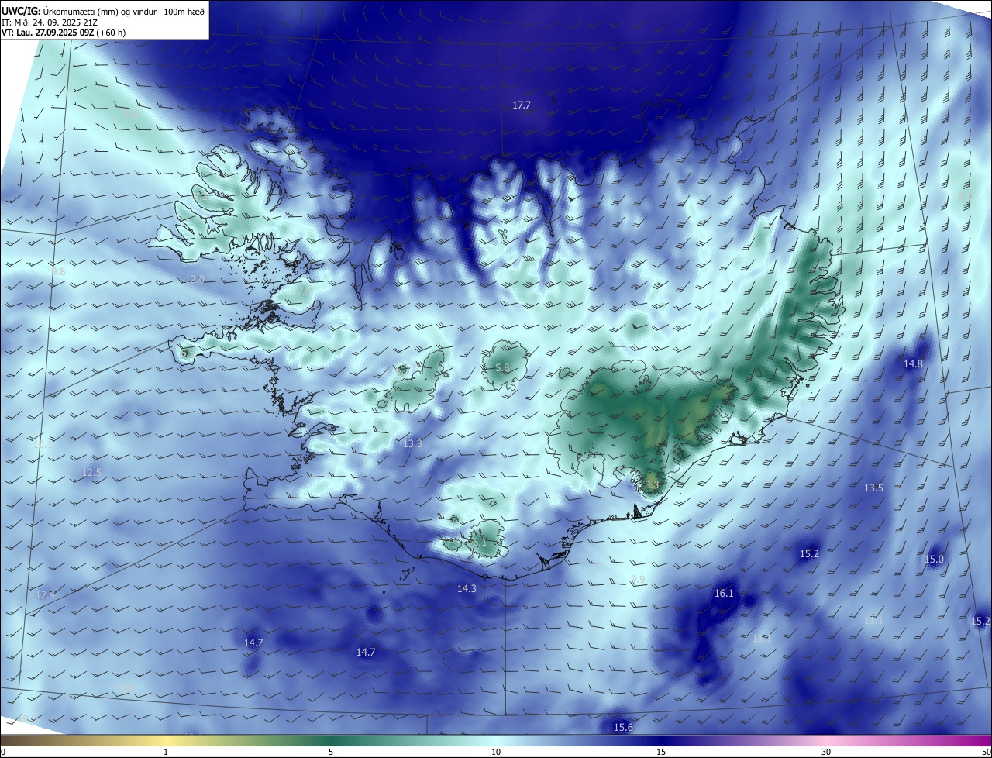The width and height of the screenshot is (992, 758).
Task: Click the 12.4 value on the map
Action: tap(46, 595)
